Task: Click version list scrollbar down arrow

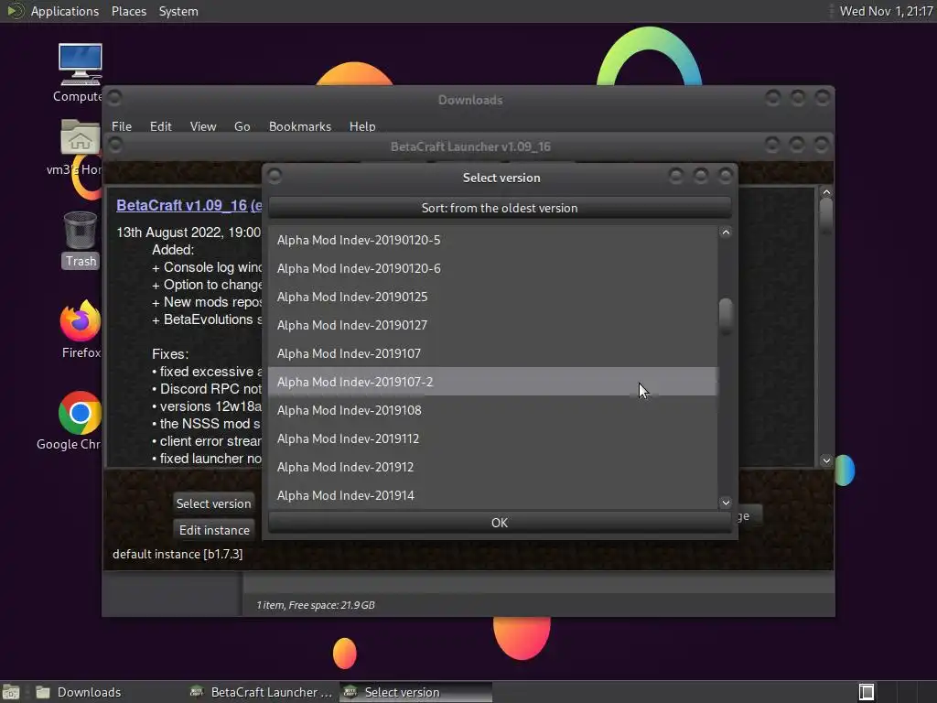Action: tap(726, 503)
